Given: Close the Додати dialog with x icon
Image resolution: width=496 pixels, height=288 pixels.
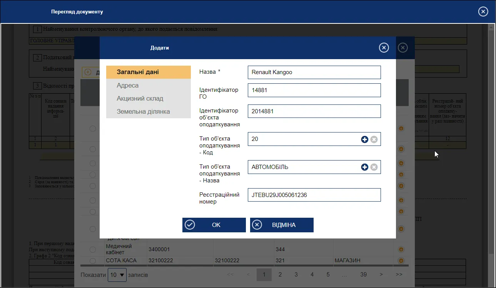Looking at the screenshot, I should point(384,48).
